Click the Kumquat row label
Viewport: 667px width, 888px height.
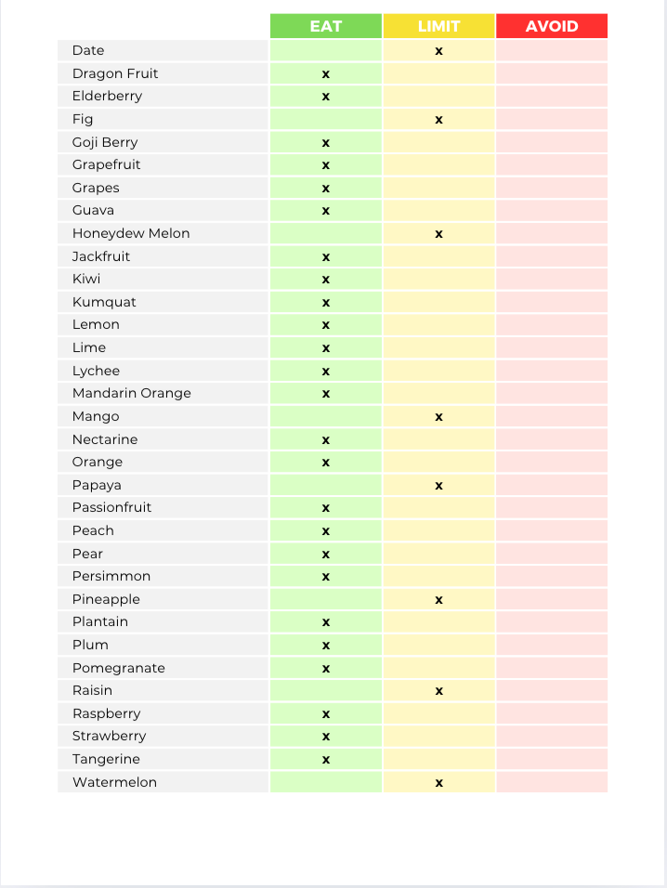point(104,302)
